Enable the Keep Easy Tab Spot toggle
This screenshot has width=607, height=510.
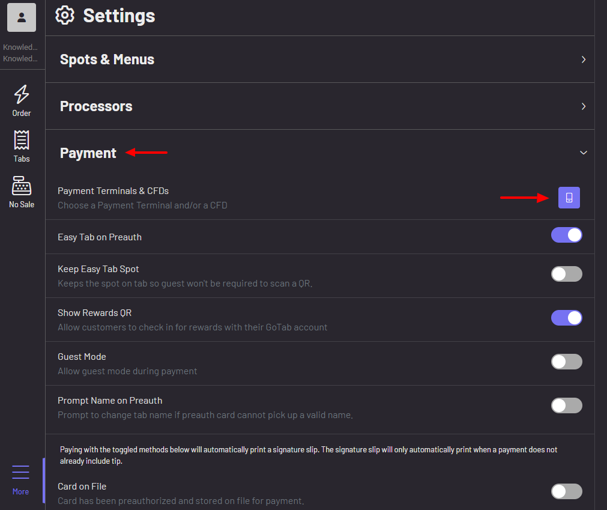[x=566, y=274]
